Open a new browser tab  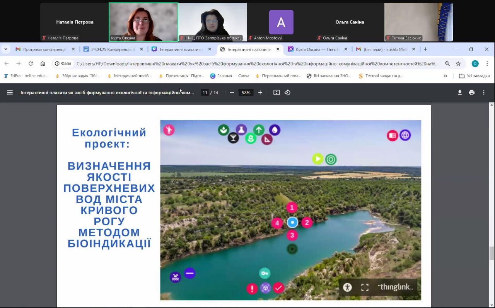pos(425,49)
